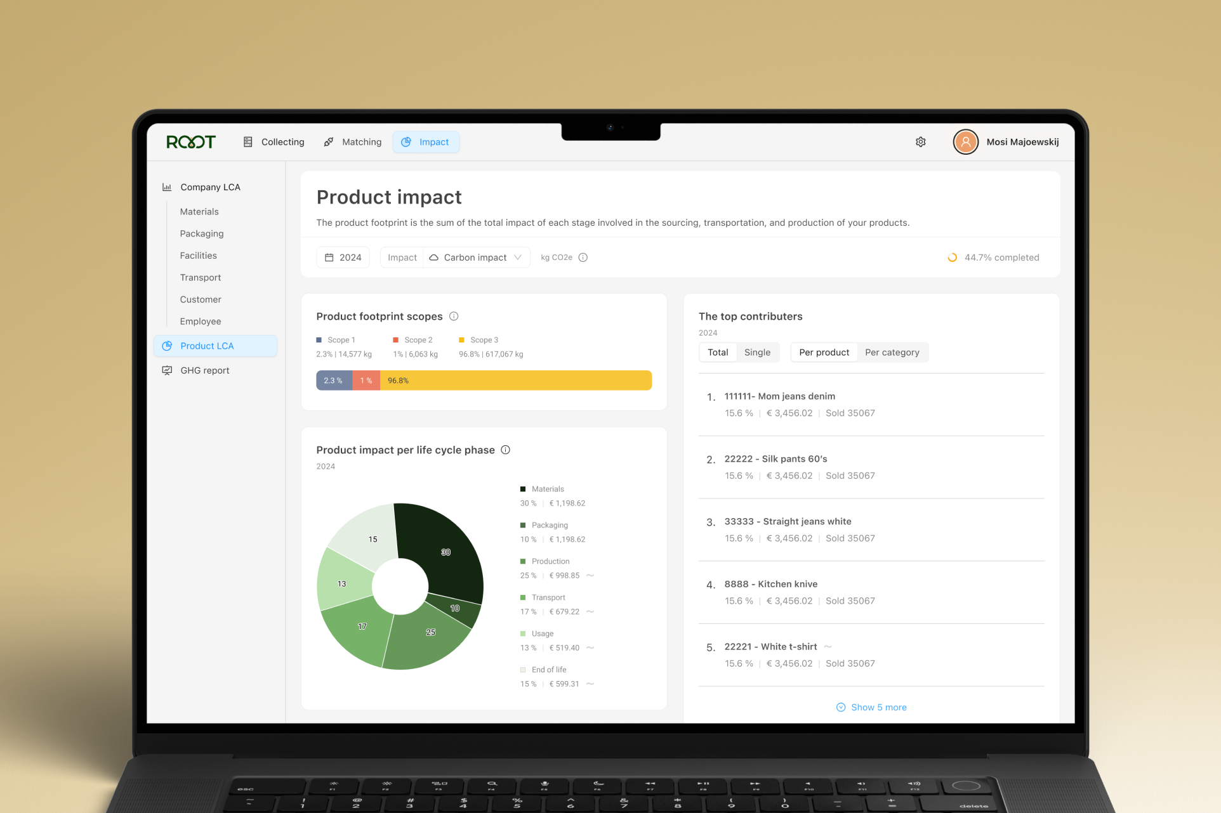Click the ROOT logo

click(191, 142)
